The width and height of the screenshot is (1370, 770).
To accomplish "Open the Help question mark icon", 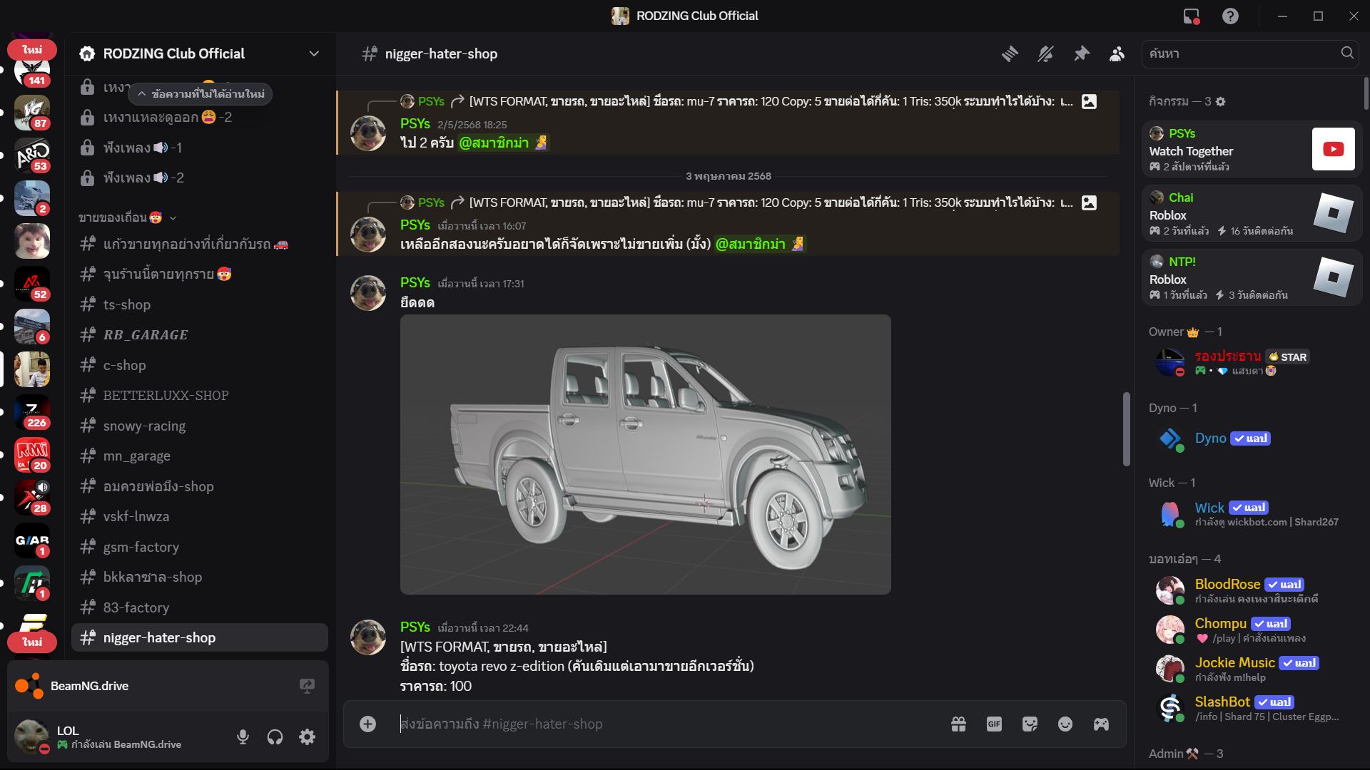I will (x=1230, y=16).
